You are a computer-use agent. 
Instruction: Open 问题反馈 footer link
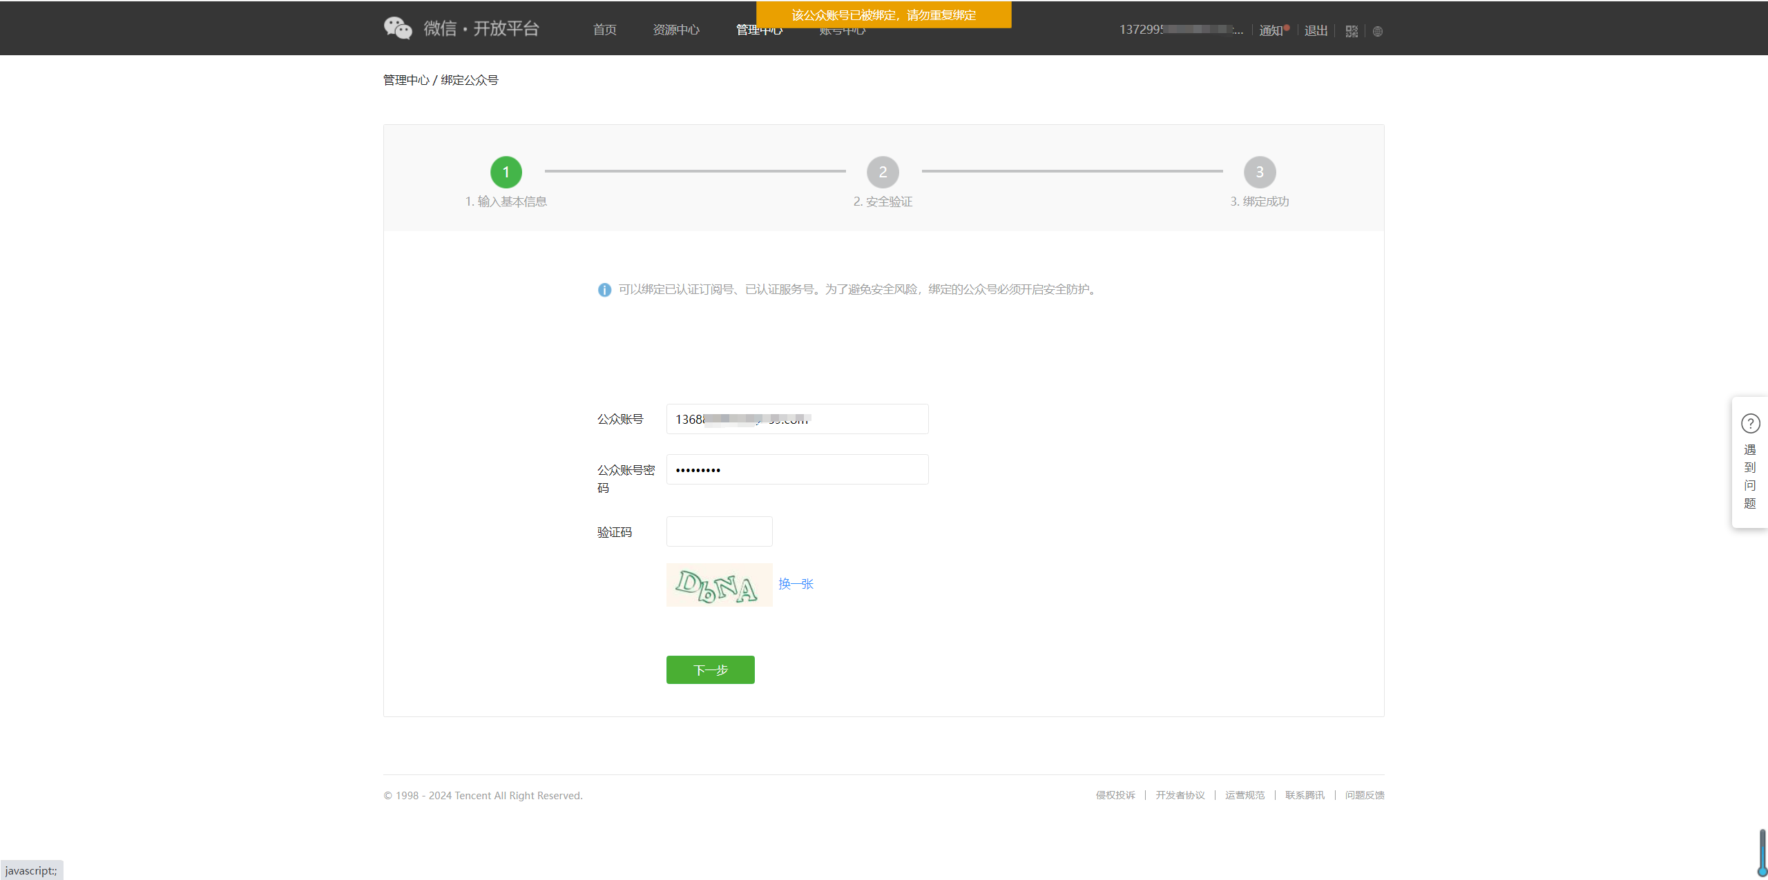click(1365, 795)
